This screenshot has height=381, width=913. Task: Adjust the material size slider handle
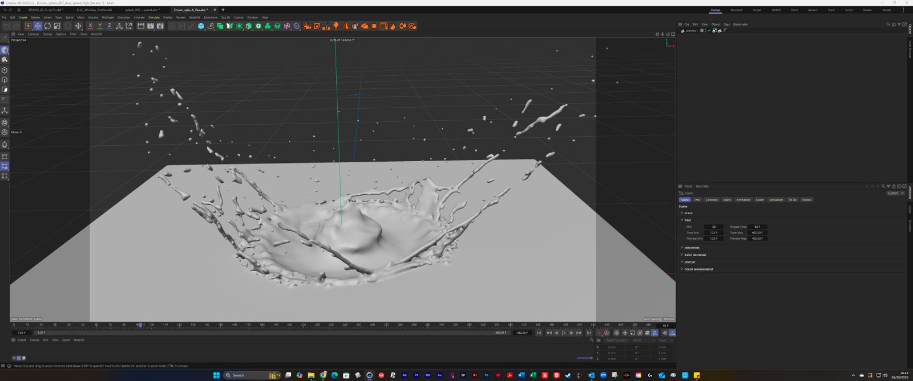click(x=591, y=358)
